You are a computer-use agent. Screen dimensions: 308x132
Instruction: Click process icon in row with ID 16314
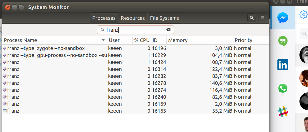[5, 69]
